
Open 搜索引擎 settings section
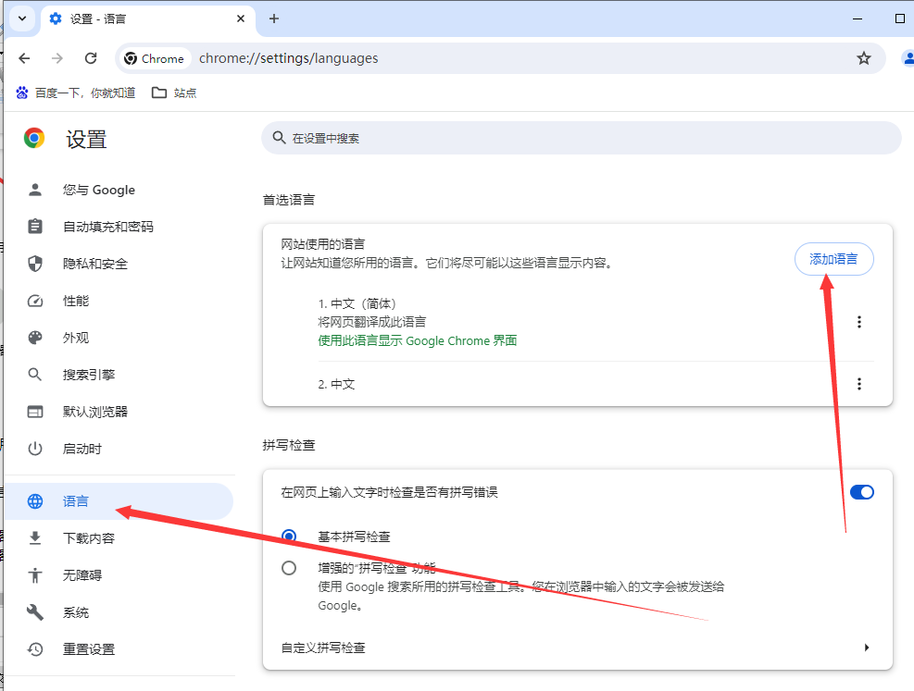click(x=119, y=375)
